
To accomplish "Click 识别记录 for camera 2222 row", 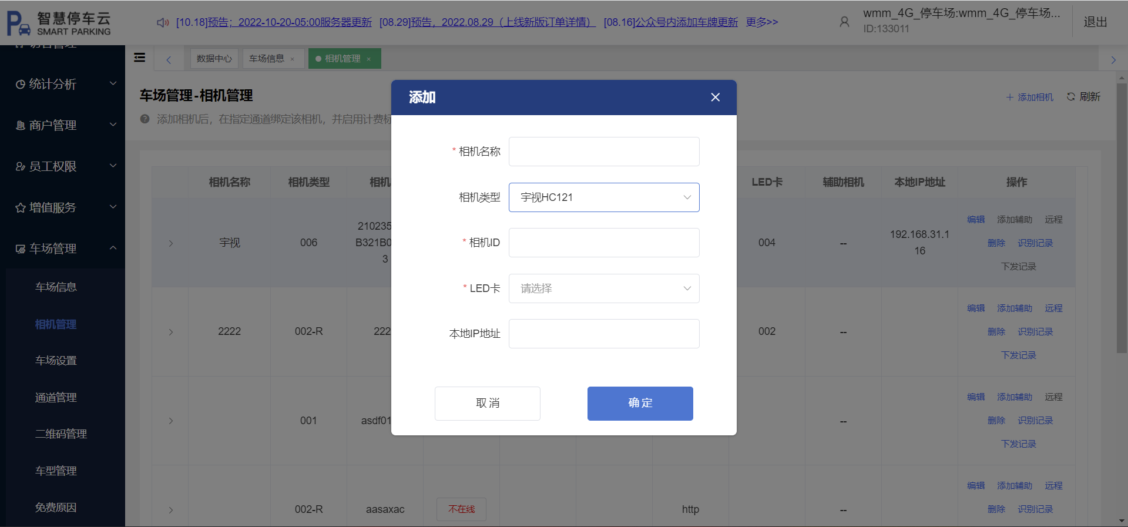I will click(1035, 332).
